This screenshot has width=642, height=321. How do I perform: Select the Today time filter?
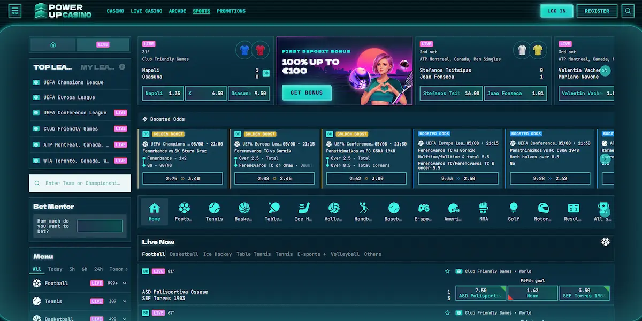coord(55,269)
